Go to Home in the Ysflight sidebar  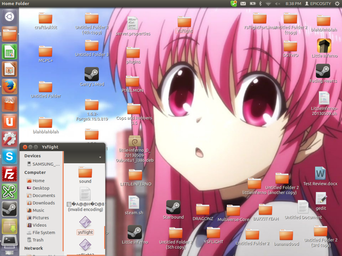pos(35,181)
